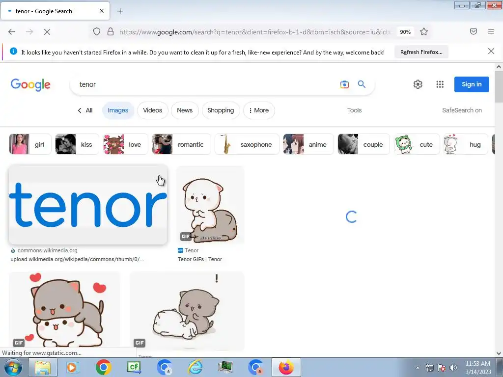Open the SafeSearch on setting
The width and height of the screenshot is (503, 377).
tap(462, 110)
